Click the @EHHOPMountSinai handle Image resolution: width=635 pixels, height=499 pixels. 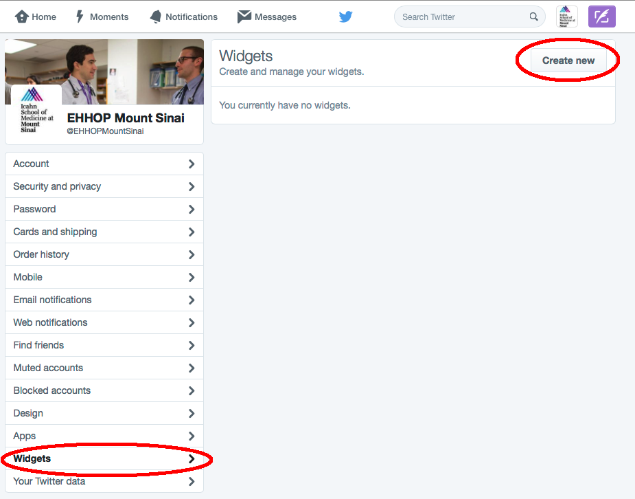tap(105, 131)
